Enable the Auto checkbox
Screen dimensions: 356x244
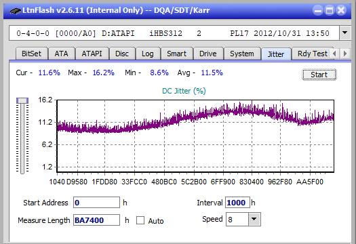(x=140, y=220)
